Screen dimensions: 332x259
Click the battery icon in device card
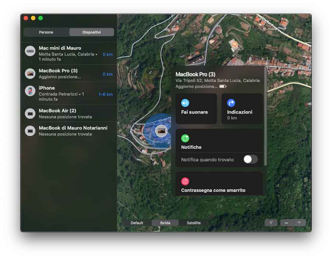pyautogui.click(x=223, y=86)
